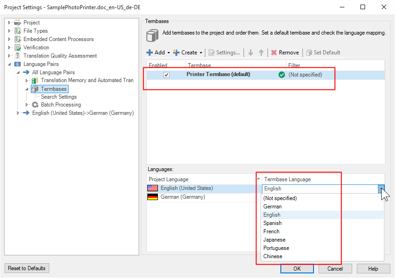Select Search Settings in the tree
This screenshot has height=278, width=395.
(58, 97)
